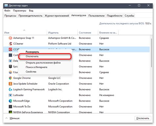Open Свойства from the context menu
Image resolution: width=156 pixels, height=126 pixels.
(45, 72)
